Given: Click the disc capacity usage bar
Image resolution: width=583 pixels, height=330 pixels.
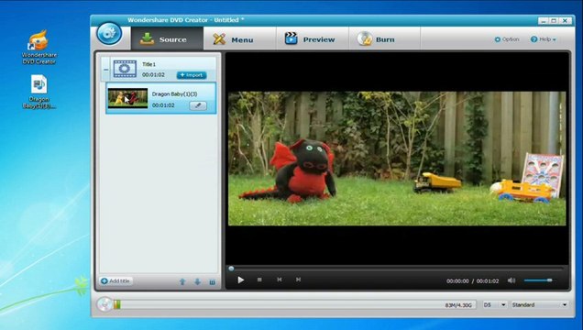Looking at the screenshot, I should pos(294,304).
